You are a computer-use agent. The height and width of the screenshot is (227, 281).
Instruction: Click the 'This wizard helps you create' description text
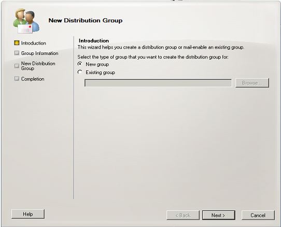click(161, 47)
